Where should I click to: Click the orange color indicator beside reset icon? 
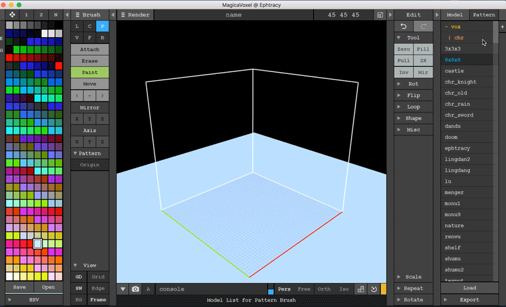click(x=383, y=289)
